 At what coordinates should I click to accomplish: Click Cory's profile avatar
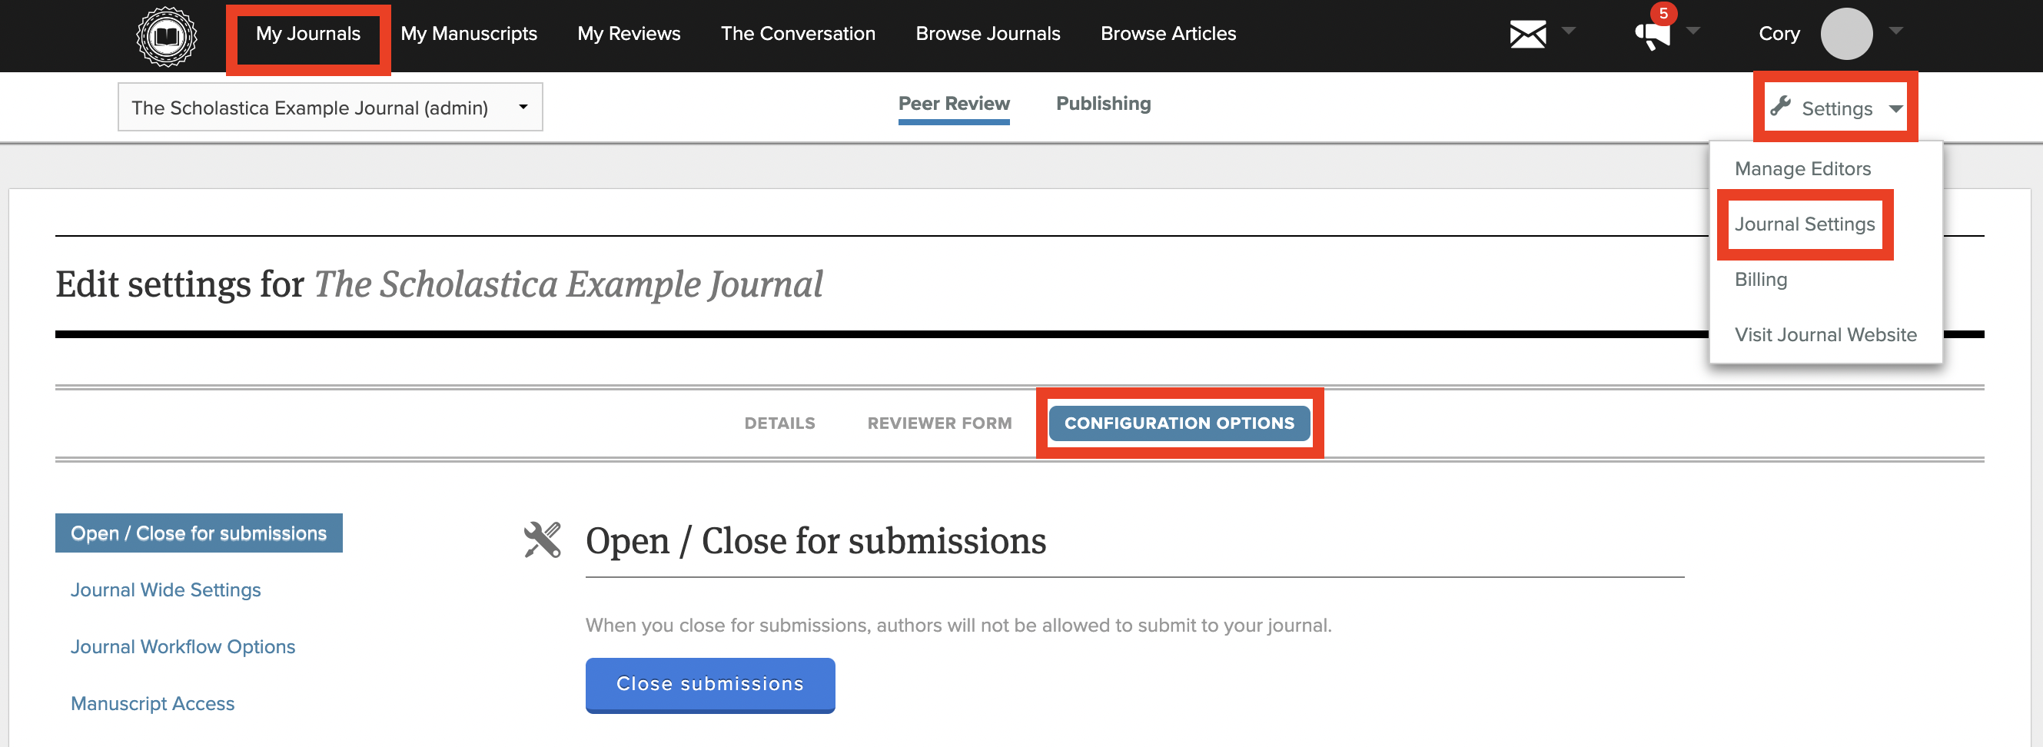1846,34
